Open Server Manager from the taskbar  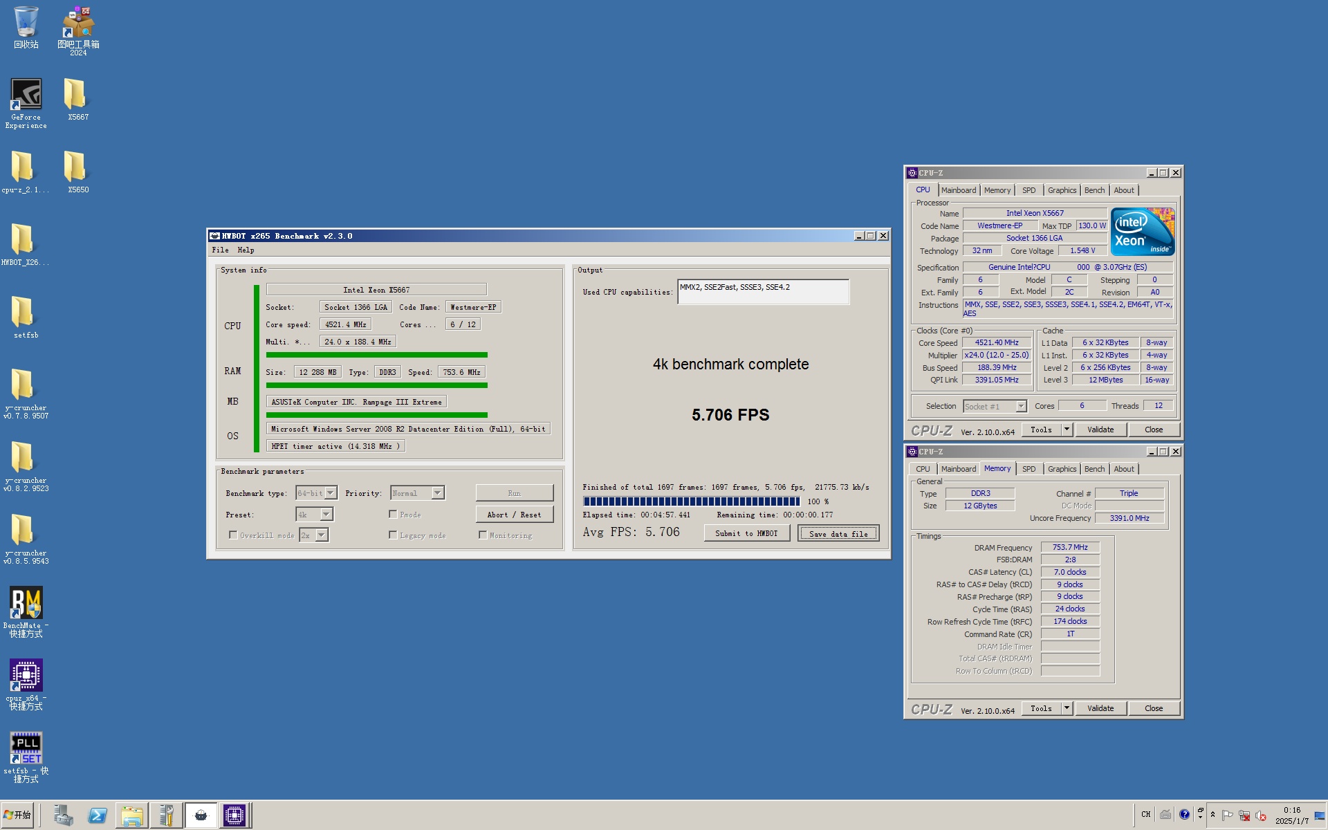point(63,815)
